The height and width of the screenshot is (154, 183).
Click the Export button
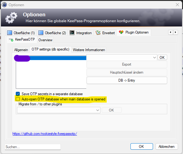[127, 64]
